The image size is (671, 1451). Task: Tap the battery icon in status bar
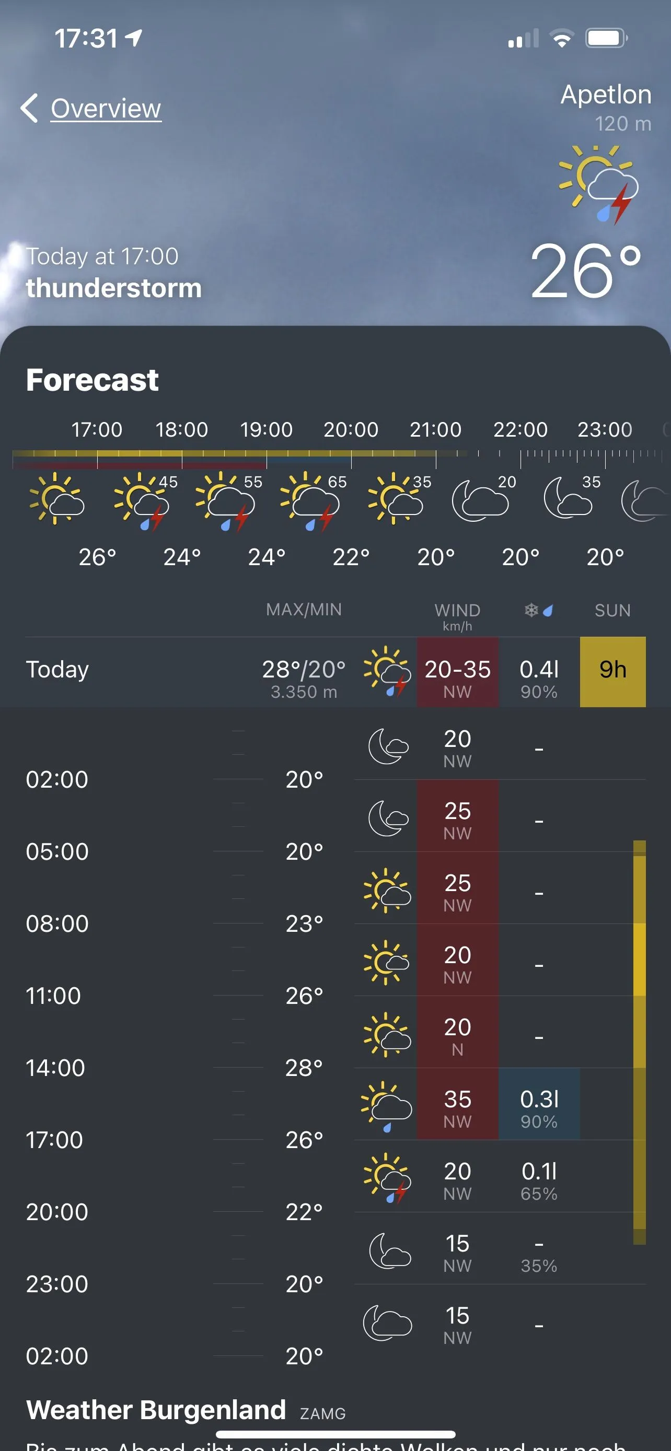(x=606, y=38)
